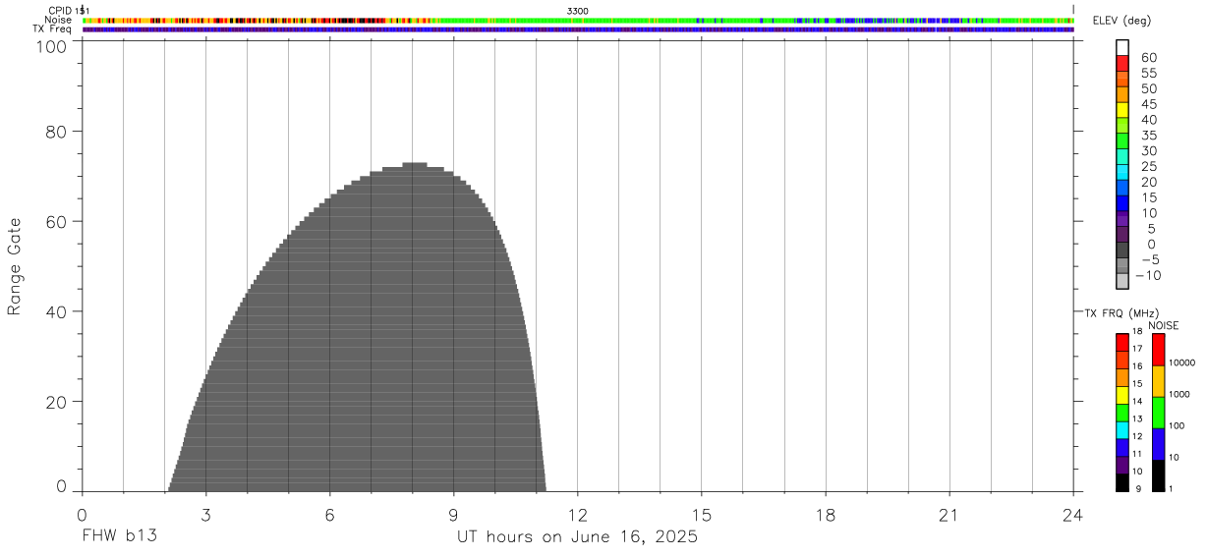
Task: Click the '12' tick on the UT hours axis
Action: [578, 514]
